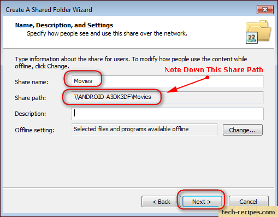Screen dimensions: 278x217
Task: Click the 'Type information about the share' instructions
Action: (x=131, y=62)
